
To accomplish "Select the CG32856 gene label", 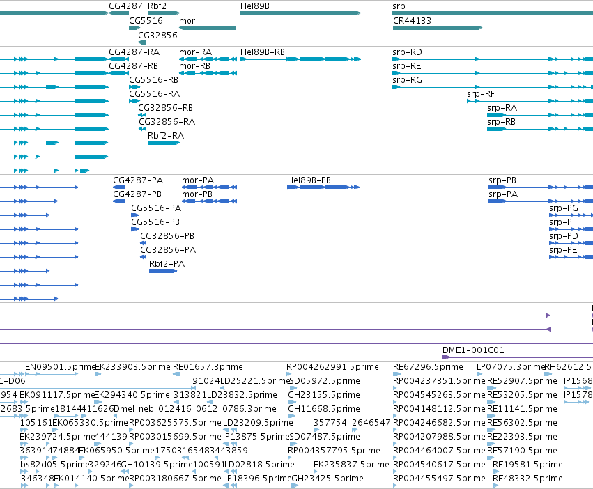I will tap(157, 35).
